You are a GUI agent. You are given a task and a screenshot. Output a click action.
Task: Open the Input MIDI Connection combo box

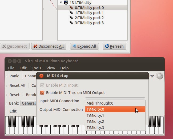115,99
